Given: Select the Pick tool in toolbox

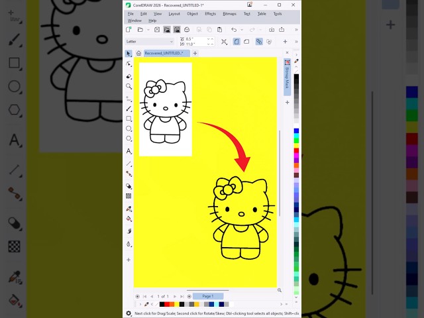Looking at the screenshot, I should (x=129, y=54).
